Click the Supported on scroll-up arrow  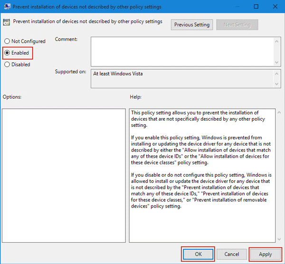pyautogui.click(x=276, y=74)
